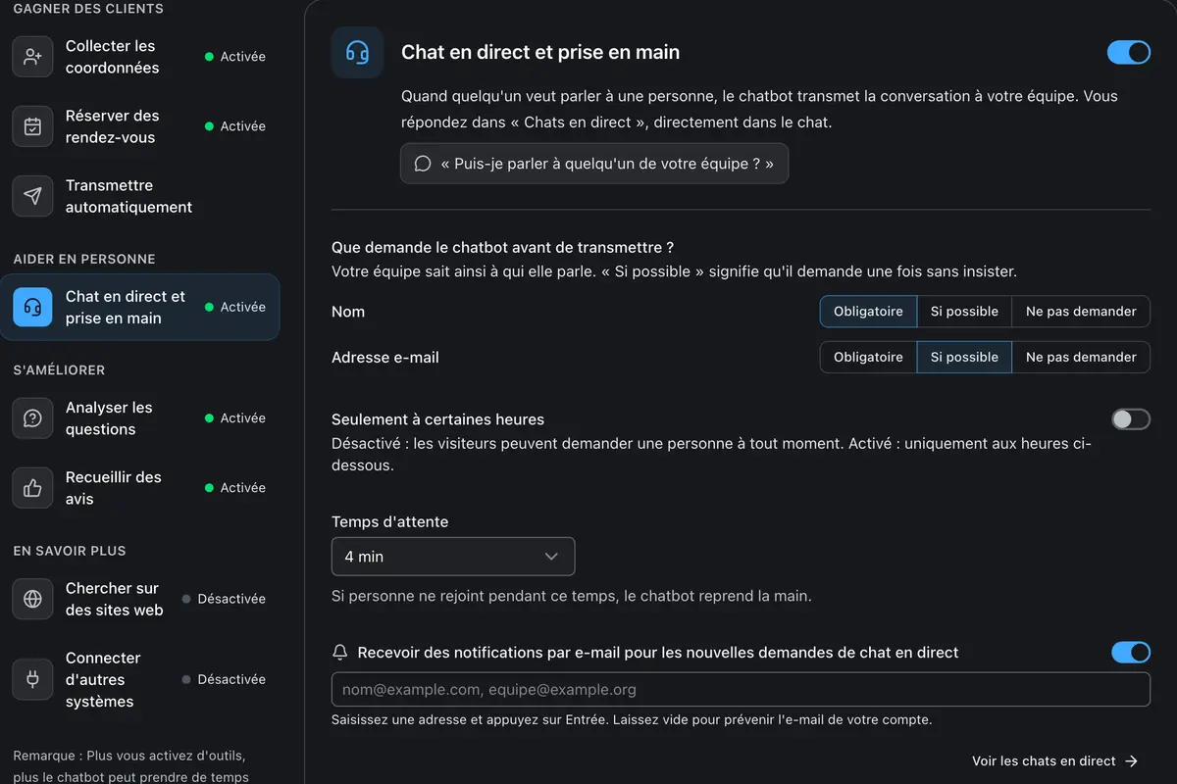
Task: Click the large headset icon in the page header
Action: [x=357, y=52]
